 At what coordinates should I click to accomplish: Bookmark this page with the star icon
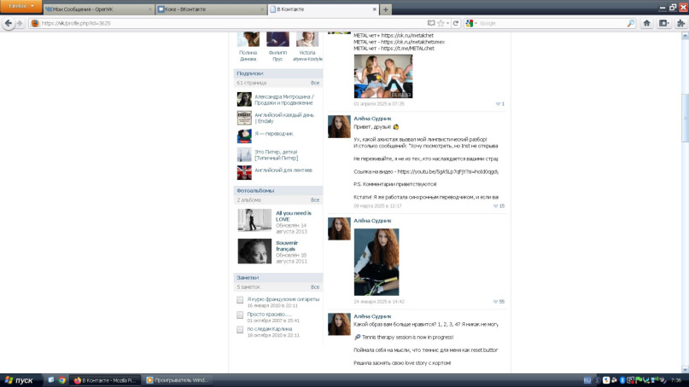pos(441,23)
